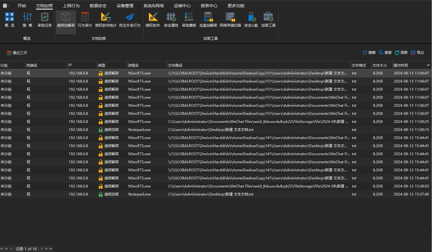Click green lock icon in 11:00:15 row
Screen dimensions: 432x252
[101, 130]
